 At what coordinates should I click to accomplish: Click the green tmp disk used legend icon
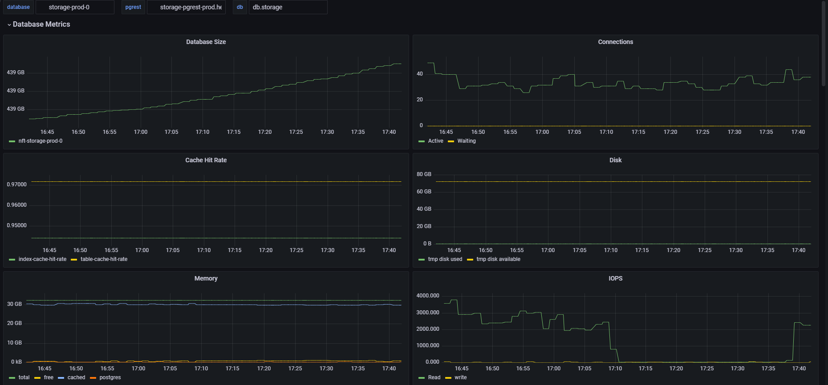click(422, 260)
